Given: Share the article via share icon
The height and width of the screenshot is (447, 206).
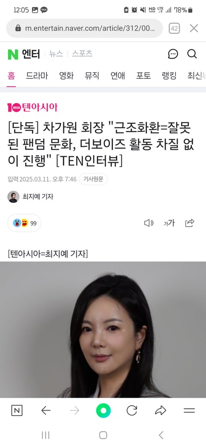Looking at the screenshot, I should tap(190, 223).
